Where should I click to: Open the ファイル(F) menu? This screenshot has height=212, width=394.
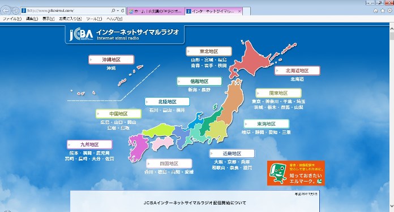[x=12, y=19]
